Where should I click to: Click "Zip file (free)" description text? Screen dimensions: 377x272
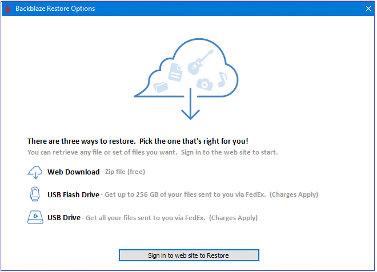click(x=125, y=172)
